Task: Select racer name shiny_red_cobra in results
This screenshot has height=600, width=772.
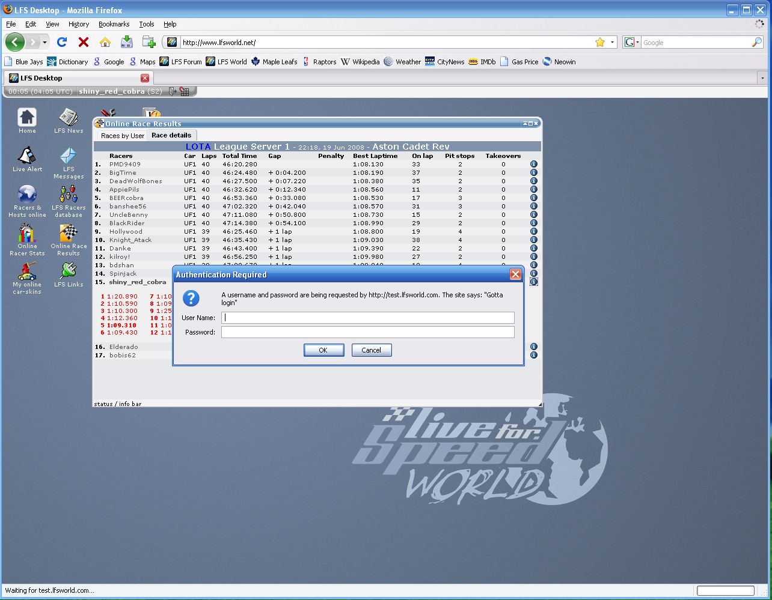Action: [138, 282]
